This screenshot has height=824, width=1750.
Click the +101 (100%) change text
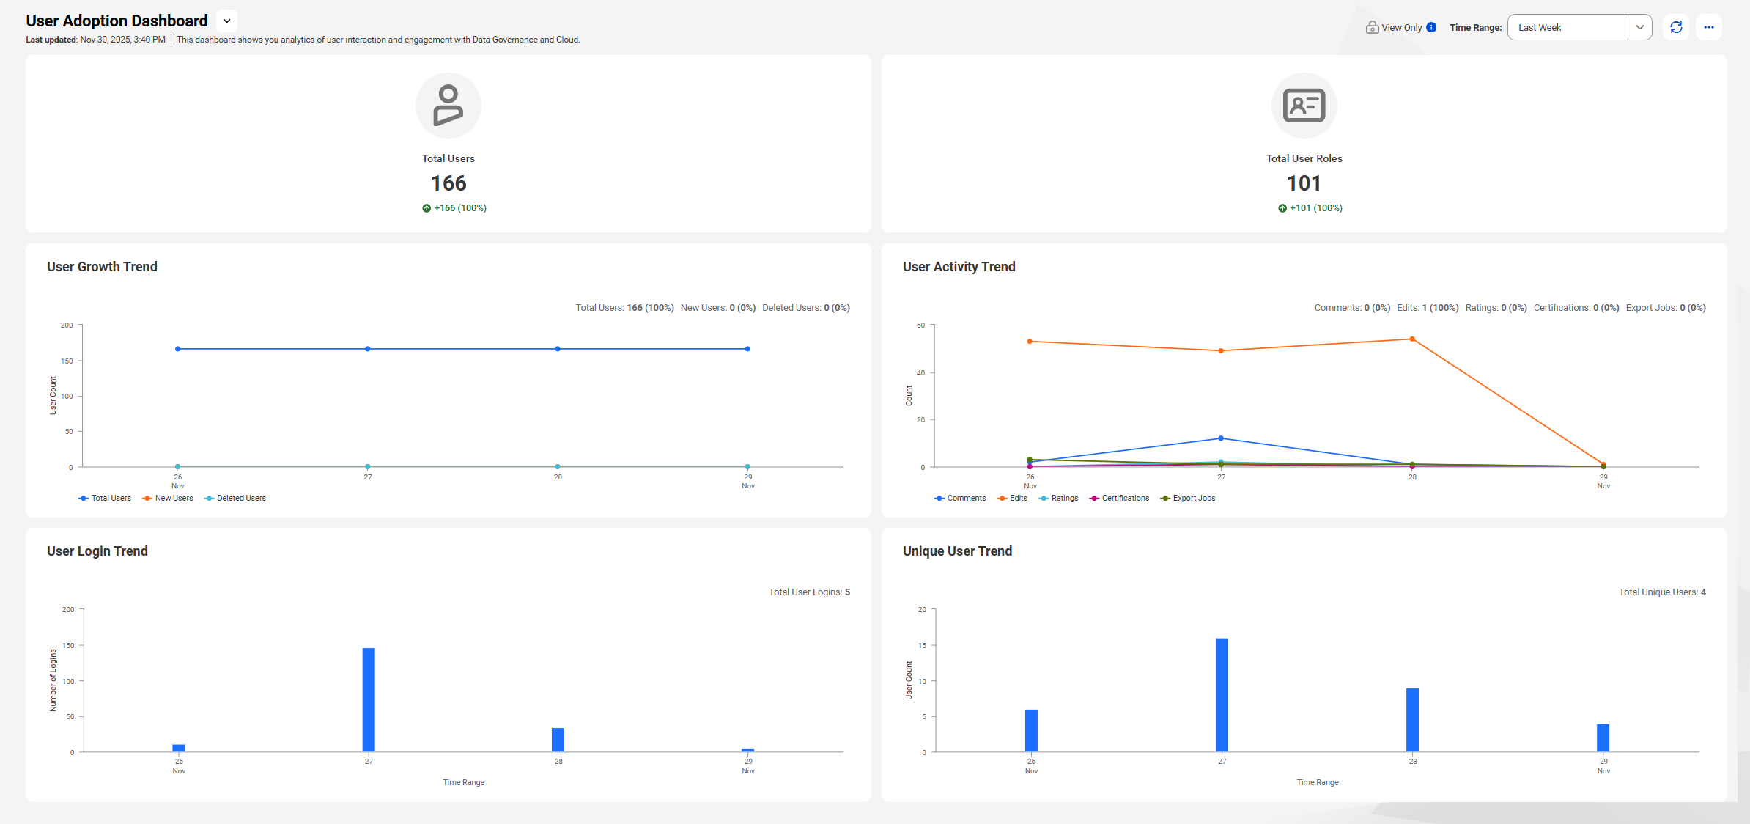[x=1316, y=208]
